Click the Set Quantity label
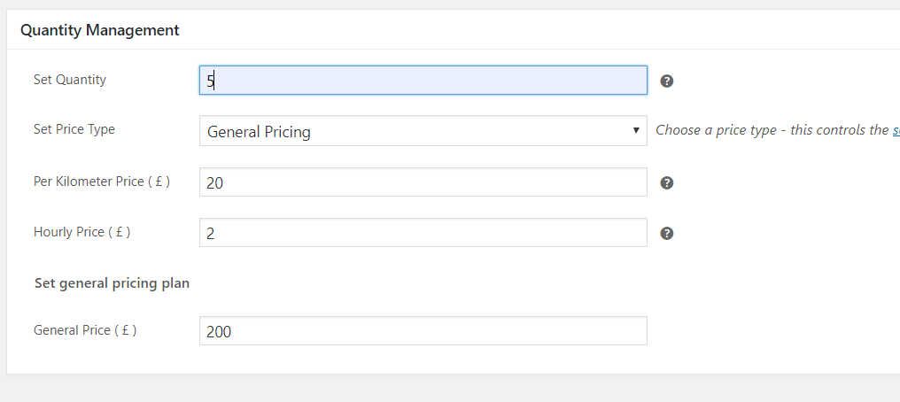 pos(70,80)
